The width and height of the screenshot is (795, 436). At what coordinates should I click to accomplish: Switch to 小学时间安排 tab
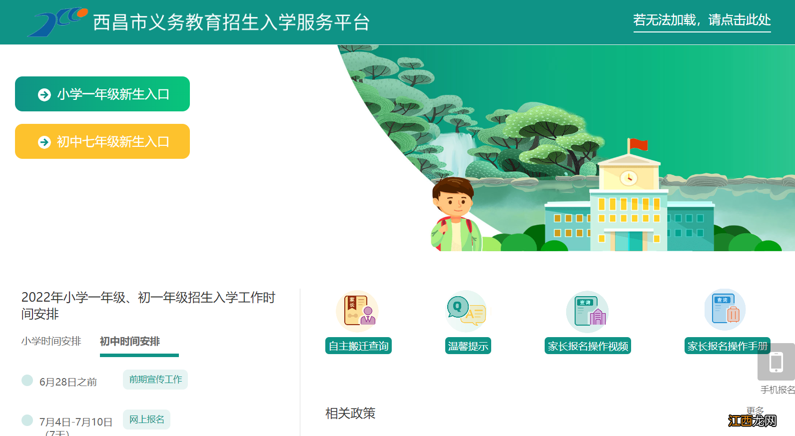pyautogui.click(x=51, y=341)
